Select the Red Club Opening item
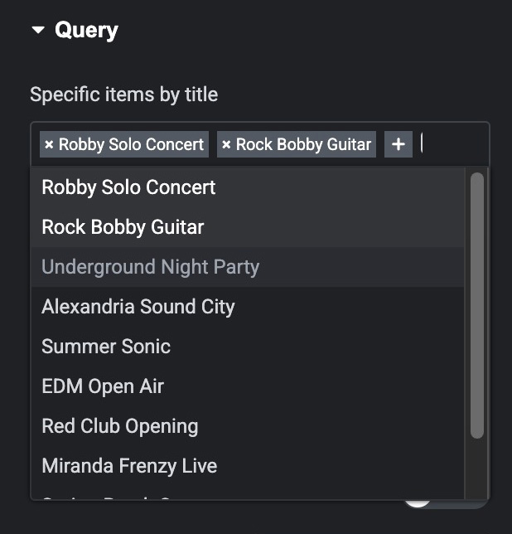This screenshot has height=534, width=512. click(x=120, y=426)
